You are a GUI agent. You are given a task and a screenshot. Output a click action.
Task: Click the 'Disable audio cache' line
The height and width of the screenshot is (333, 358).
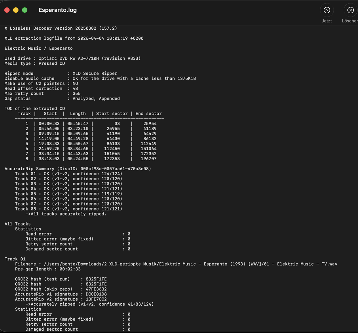pyautogui.click(x=100, y=79)
